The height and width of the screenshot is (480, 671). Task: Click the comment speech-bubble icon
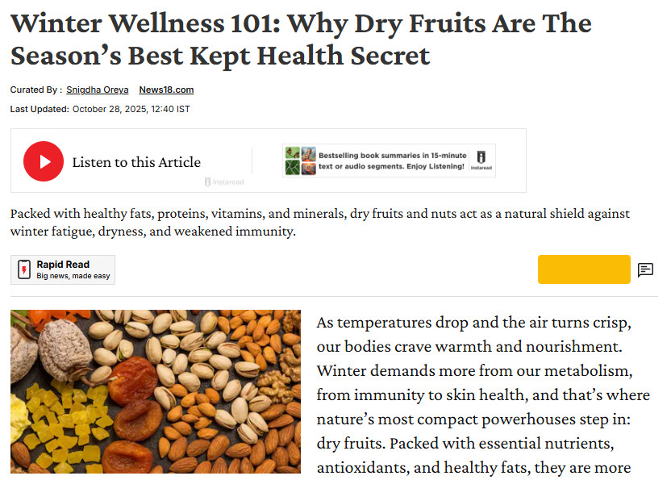646,269
